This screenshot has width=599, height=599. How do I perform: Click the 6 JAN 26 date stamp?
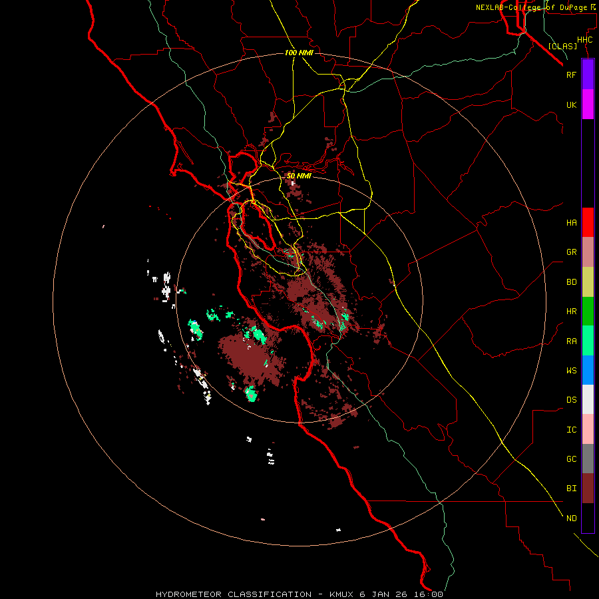[x=384, y=594]
